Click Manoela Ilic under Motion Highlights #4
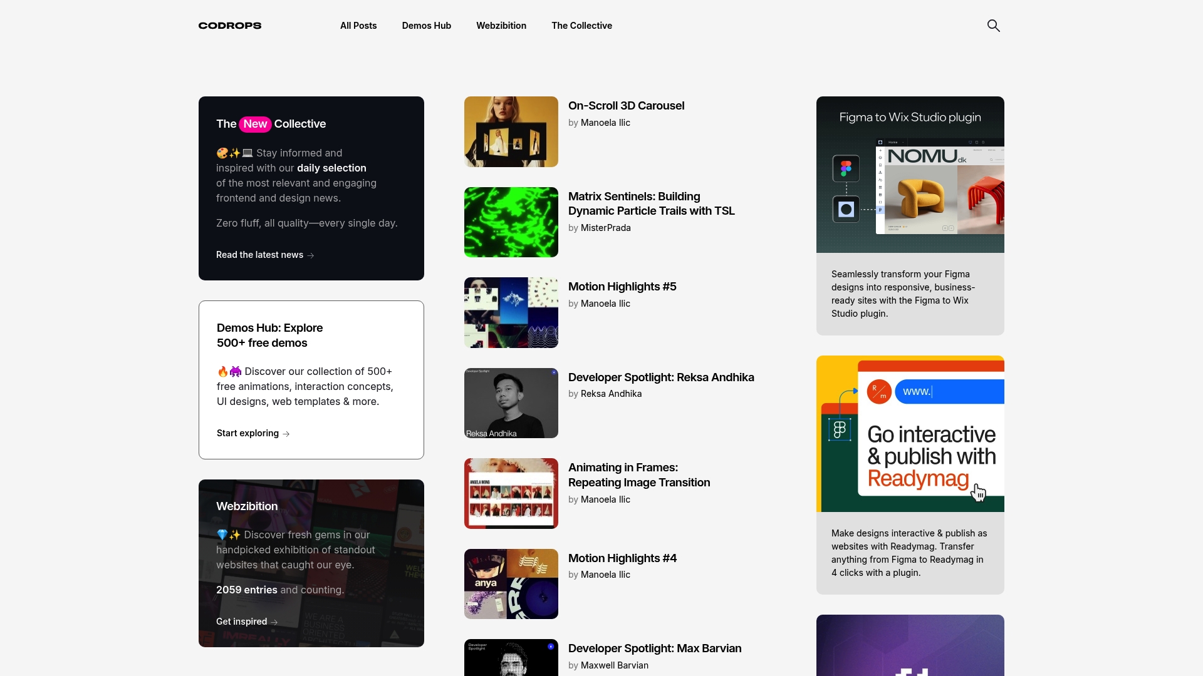Viewport: 1203px width, 676px height. 605,575
